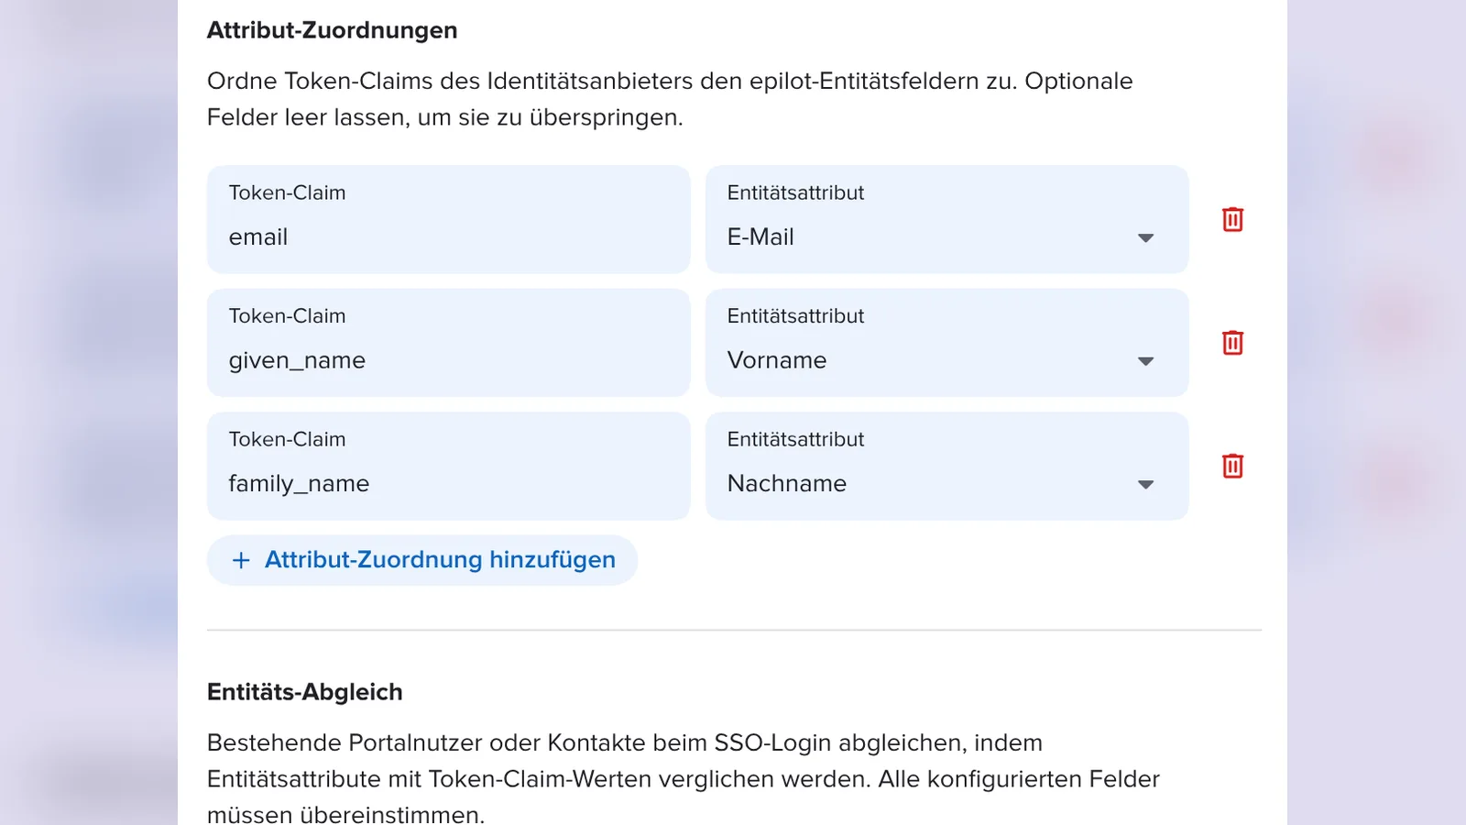Click the description starting 'Ordne Token-Claims'

pyautogui.click(x=670, y=99)
